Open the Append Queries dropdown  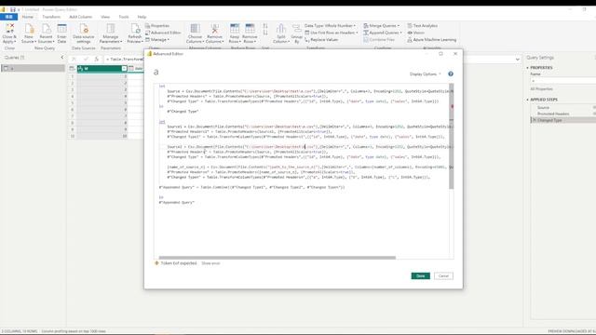pyautogui.click(x=383, y=33)
